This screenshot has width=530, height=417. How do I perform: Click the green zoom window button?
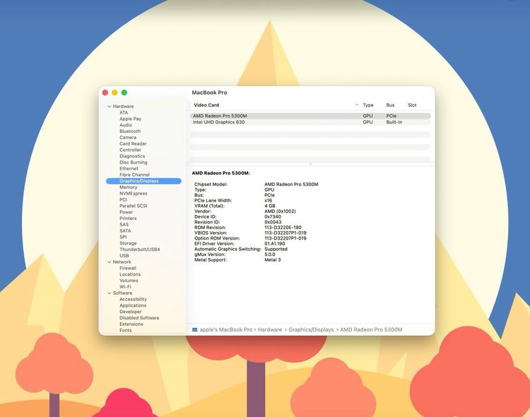coord(124,93)
